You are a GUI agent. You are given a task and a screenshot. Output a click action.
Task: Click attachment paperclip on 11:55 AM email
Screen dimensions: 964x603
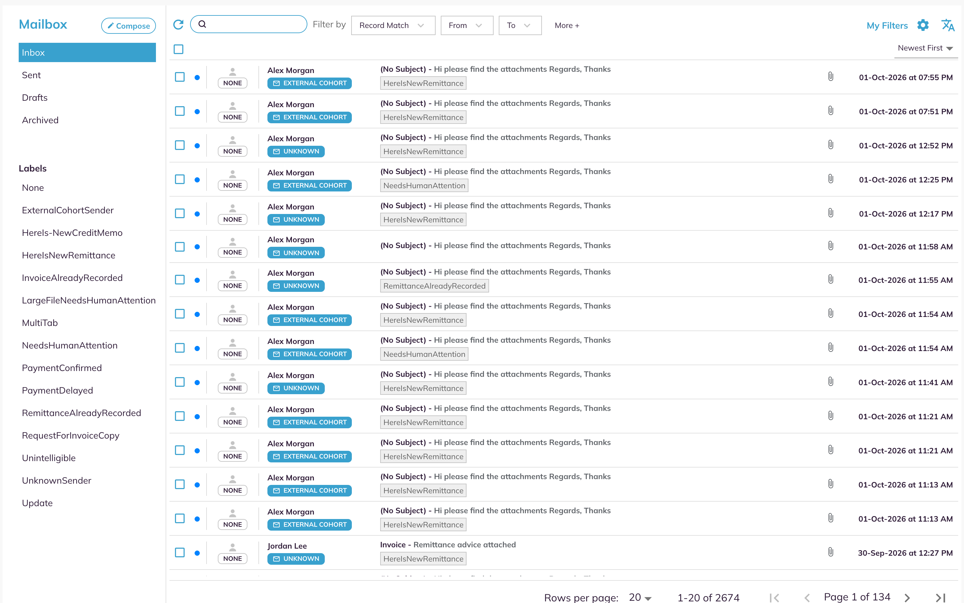(831, 279)
